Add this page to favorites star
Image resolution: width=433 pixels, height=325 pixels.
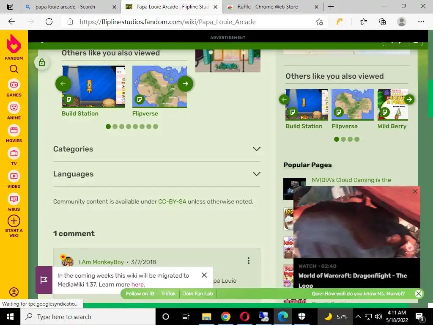(320, 22)
